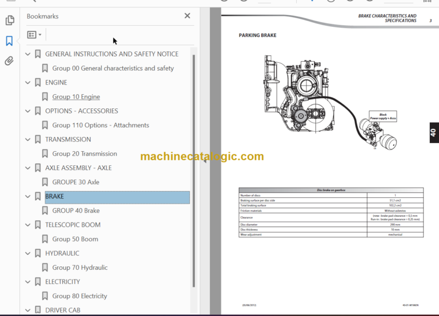Image resolution: width=439 pixels, height=316 pixels.
Task: Click bookmark icon beside Group 70 Hydraulic
Action: 45,268
